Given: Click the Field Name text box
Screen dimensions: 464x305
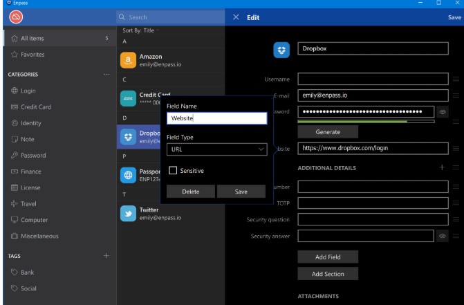Looking at the screenshot, I should (x=216, y=118).
